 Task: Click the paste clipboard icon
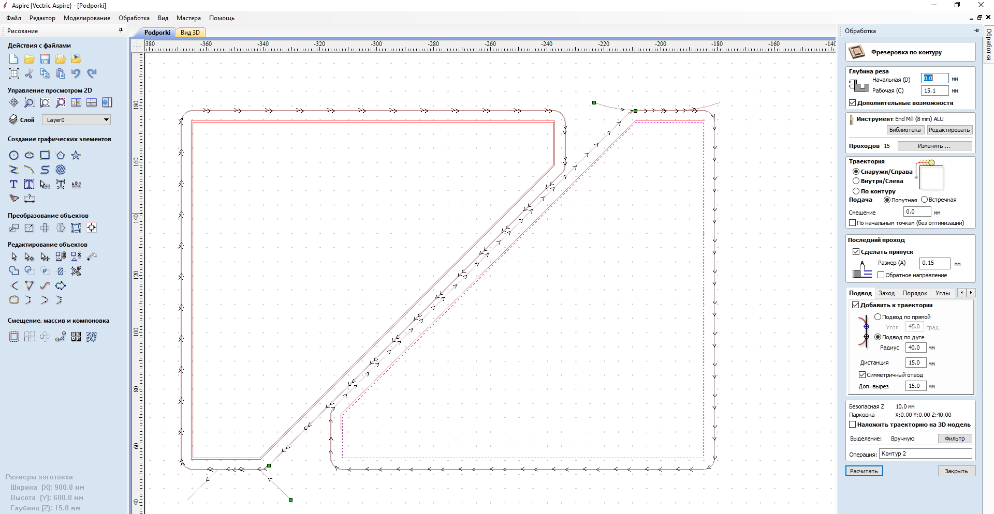tap(61, 73)
